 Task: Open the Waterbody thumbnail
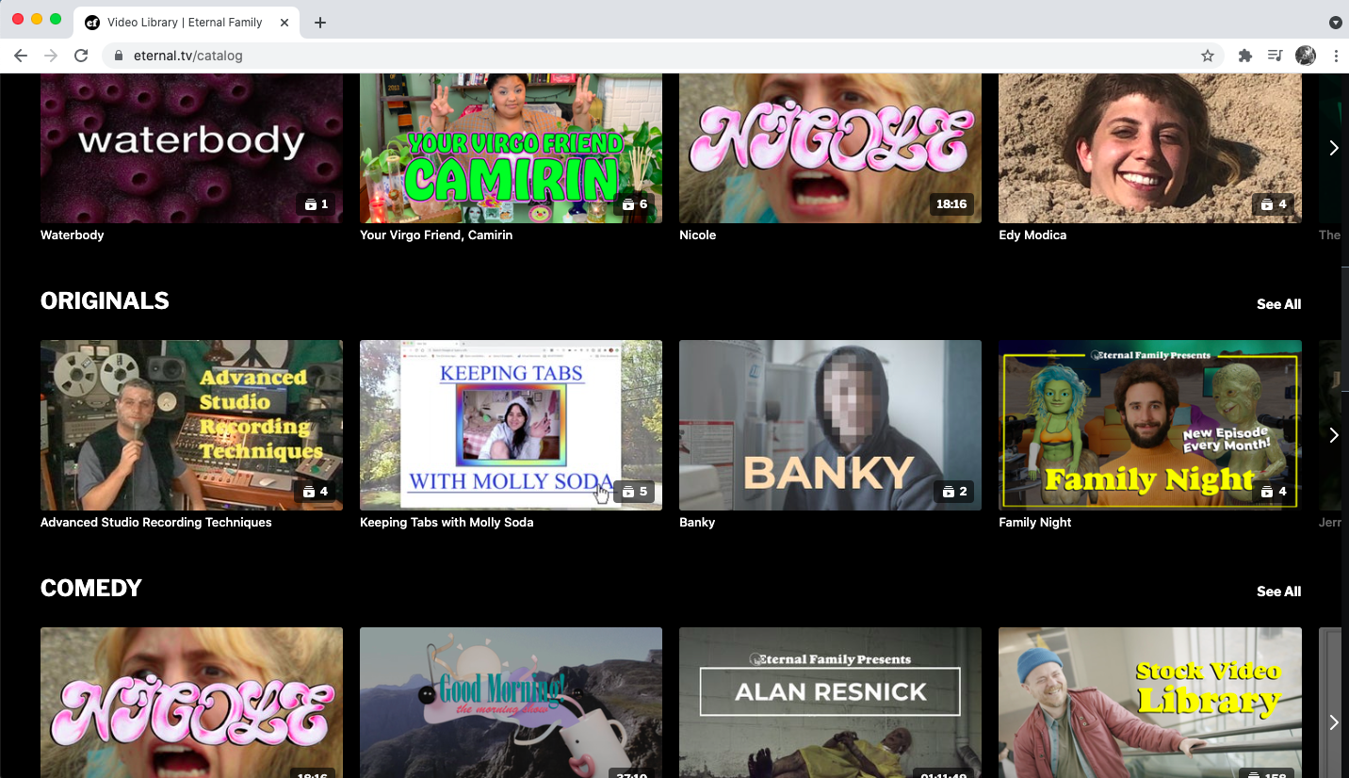[x=191, y=148]
